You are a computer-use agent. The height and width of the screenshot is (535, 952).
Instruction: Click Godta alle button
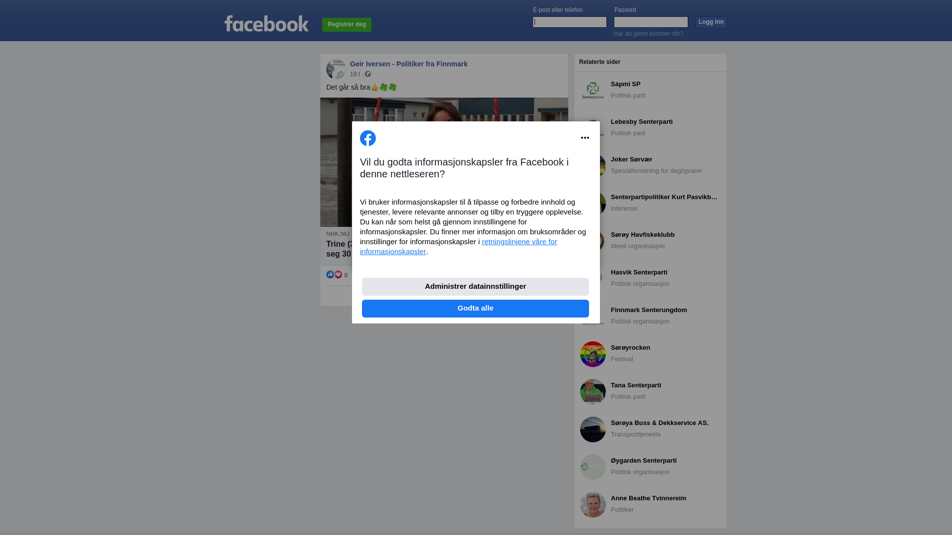tap(476, 309)
